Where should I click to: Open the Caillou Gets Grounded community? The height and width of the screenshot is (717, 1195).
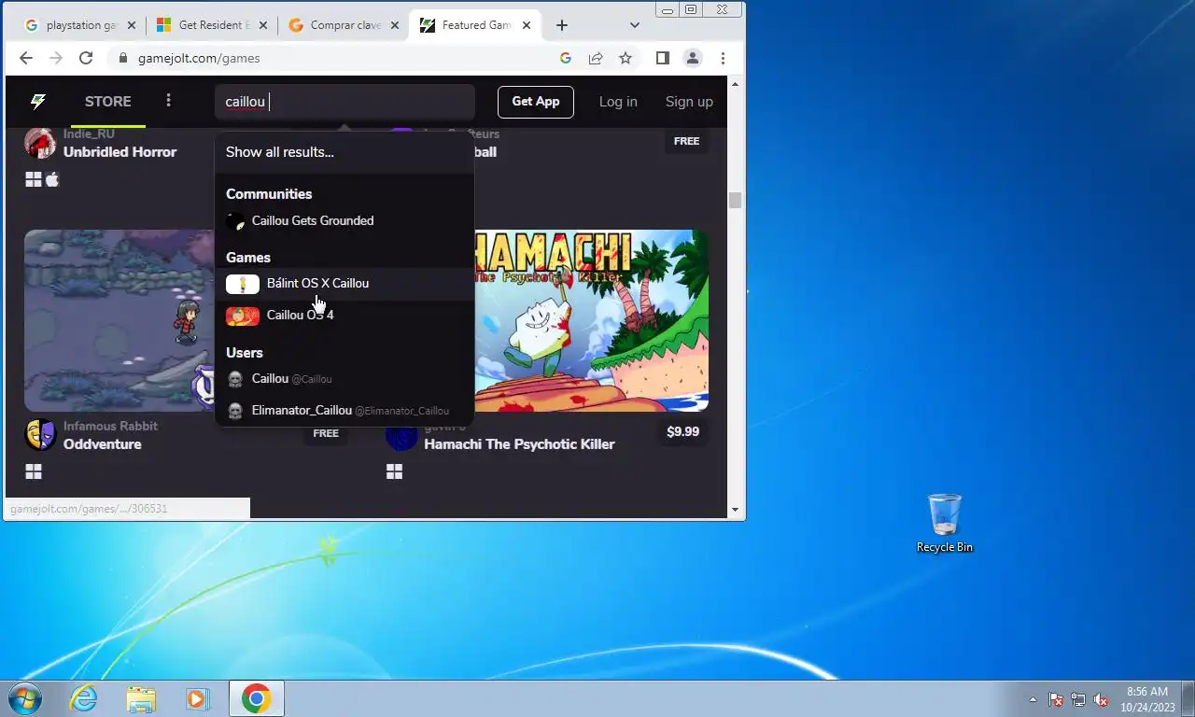(x=344, y=221)
